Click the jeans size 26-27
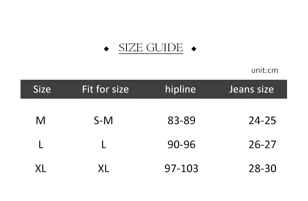The height and width of the screenshot is (201, 308). (262, 145)
